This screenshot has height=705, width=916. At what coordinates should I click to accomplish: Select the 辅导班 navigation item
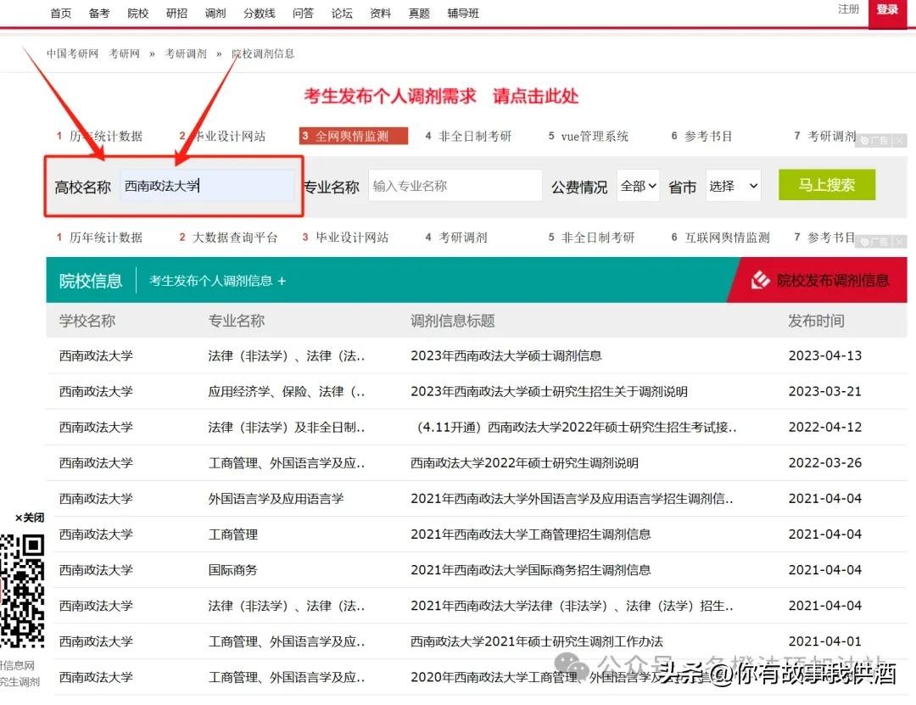(463, 13)
